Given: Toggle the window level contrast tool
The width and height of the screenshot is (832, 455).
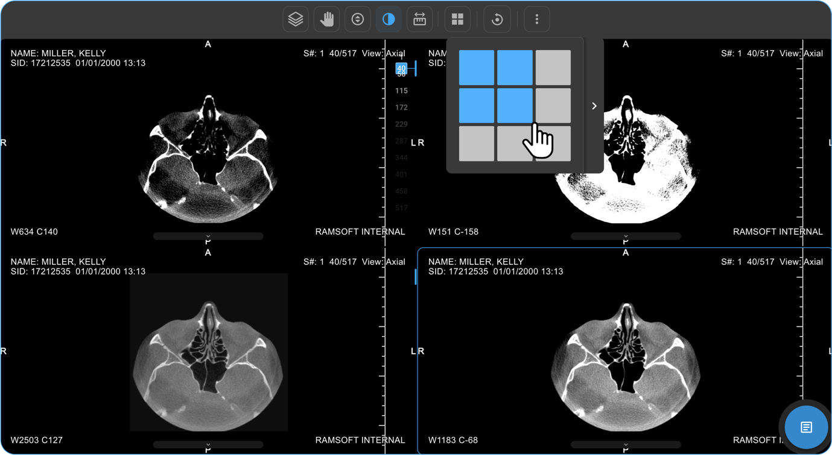Looking at the screenshot, I should [389, 19].
